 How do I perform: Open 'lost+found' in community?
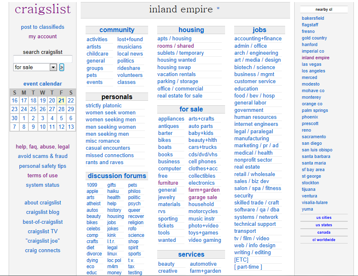(130, 39)
